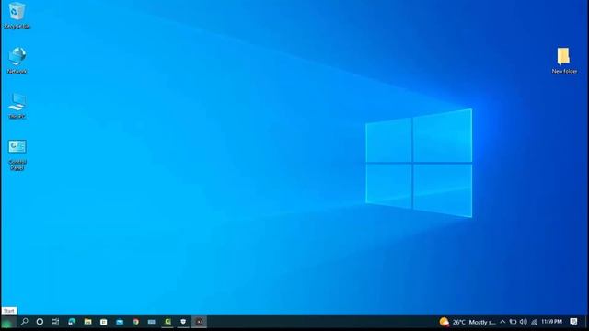Open the Start menu button

click(x=8, y=322)
